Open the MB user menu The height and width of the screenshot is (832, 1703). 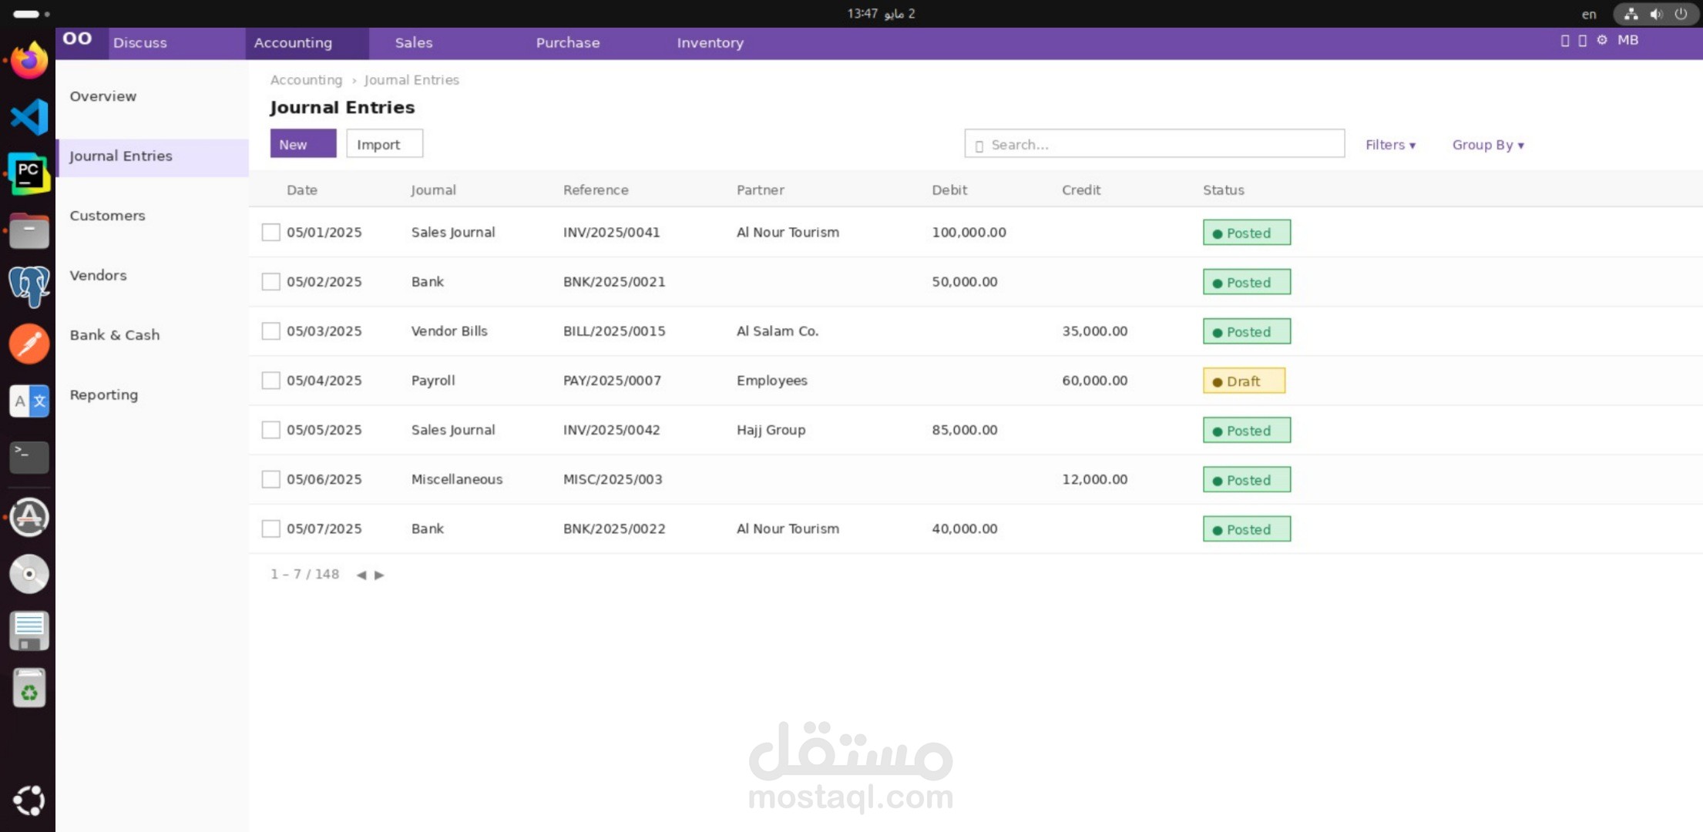click(x=1628, y=40)
